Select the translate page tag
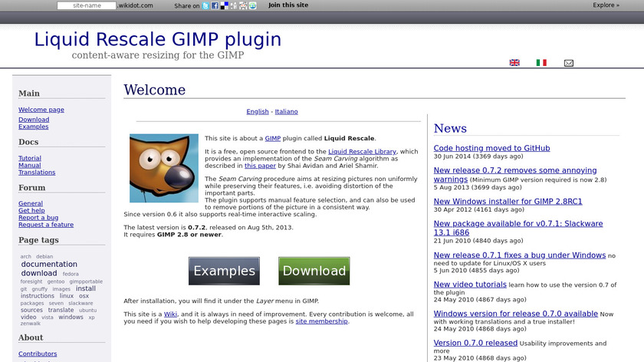Image resolution: width=644 pixels, height=362 pixels. (61, 310)
